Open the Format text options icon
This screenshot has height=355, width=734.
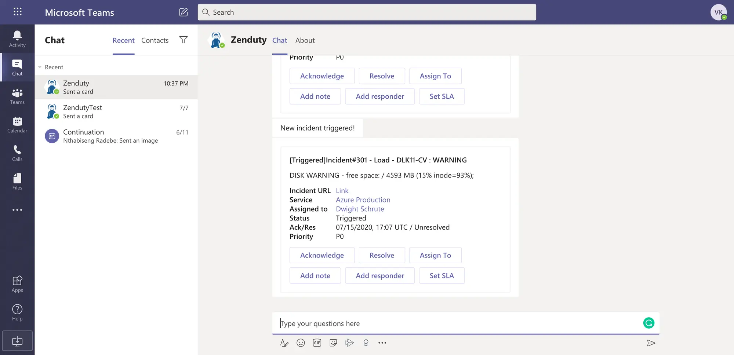(x=284, y=343)
